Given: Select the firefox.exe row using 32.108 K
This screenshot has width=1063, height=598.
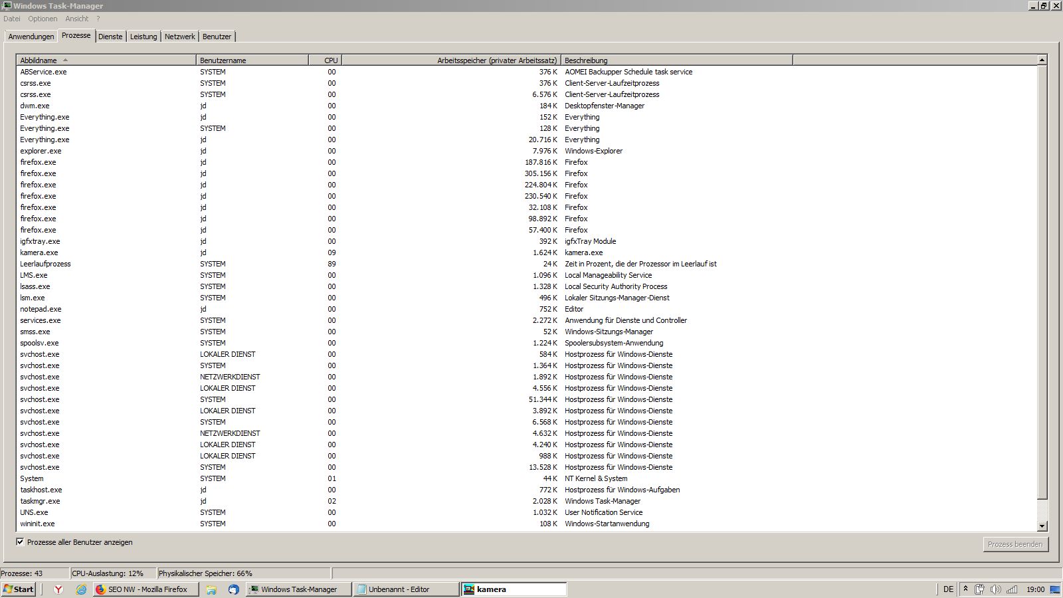Looking at the screenshot, I should tap(527, 207).
